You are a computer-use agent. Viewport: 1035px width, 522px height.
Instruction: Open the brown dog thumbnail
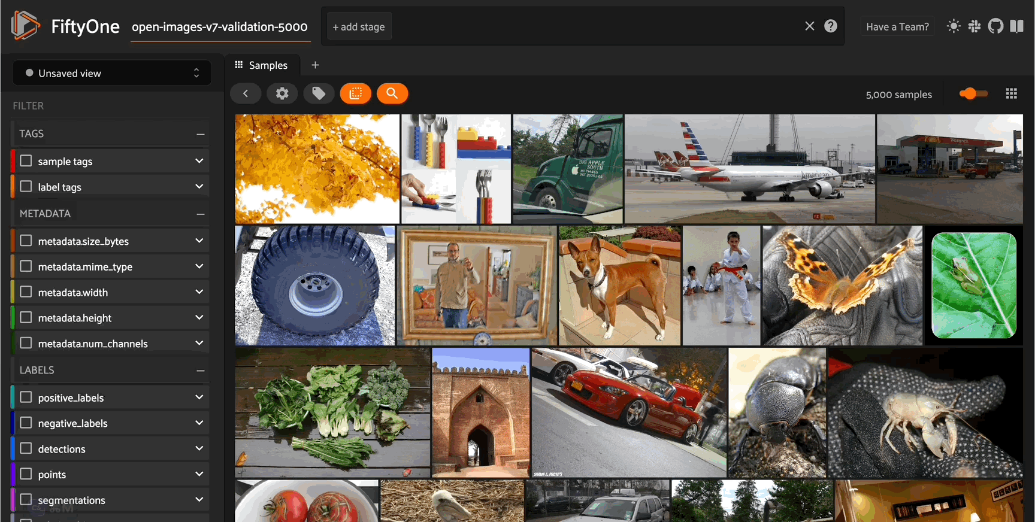point(620,286)
